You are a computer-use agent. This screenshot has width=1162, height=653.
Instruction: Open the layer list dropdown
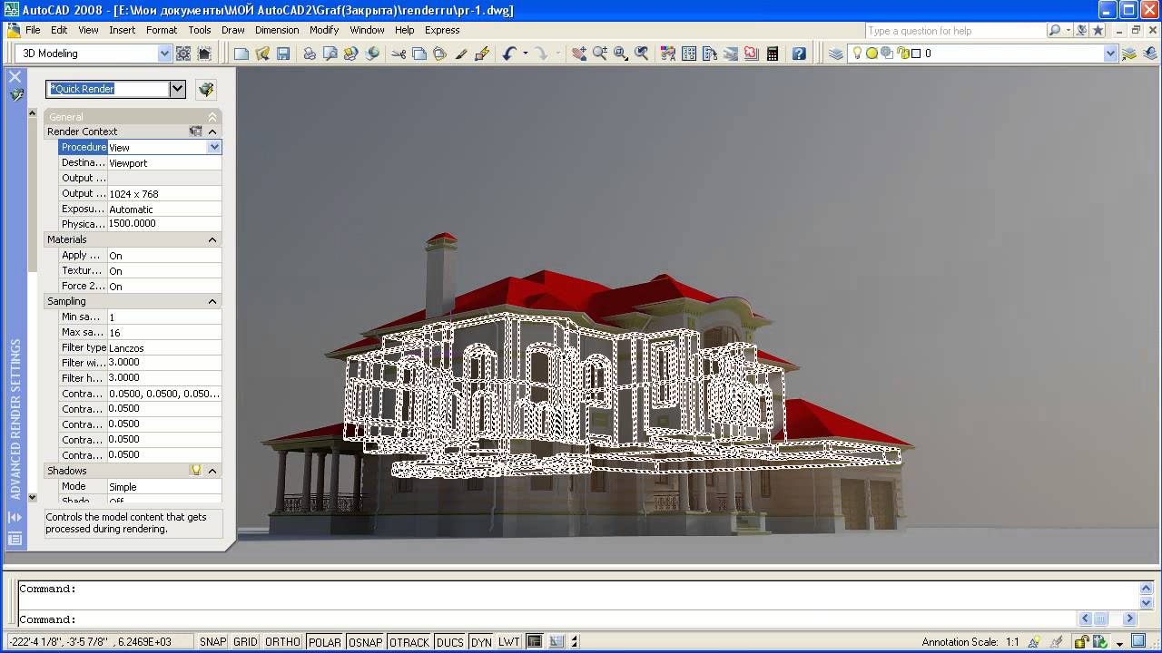click(x=1110, y=54)
